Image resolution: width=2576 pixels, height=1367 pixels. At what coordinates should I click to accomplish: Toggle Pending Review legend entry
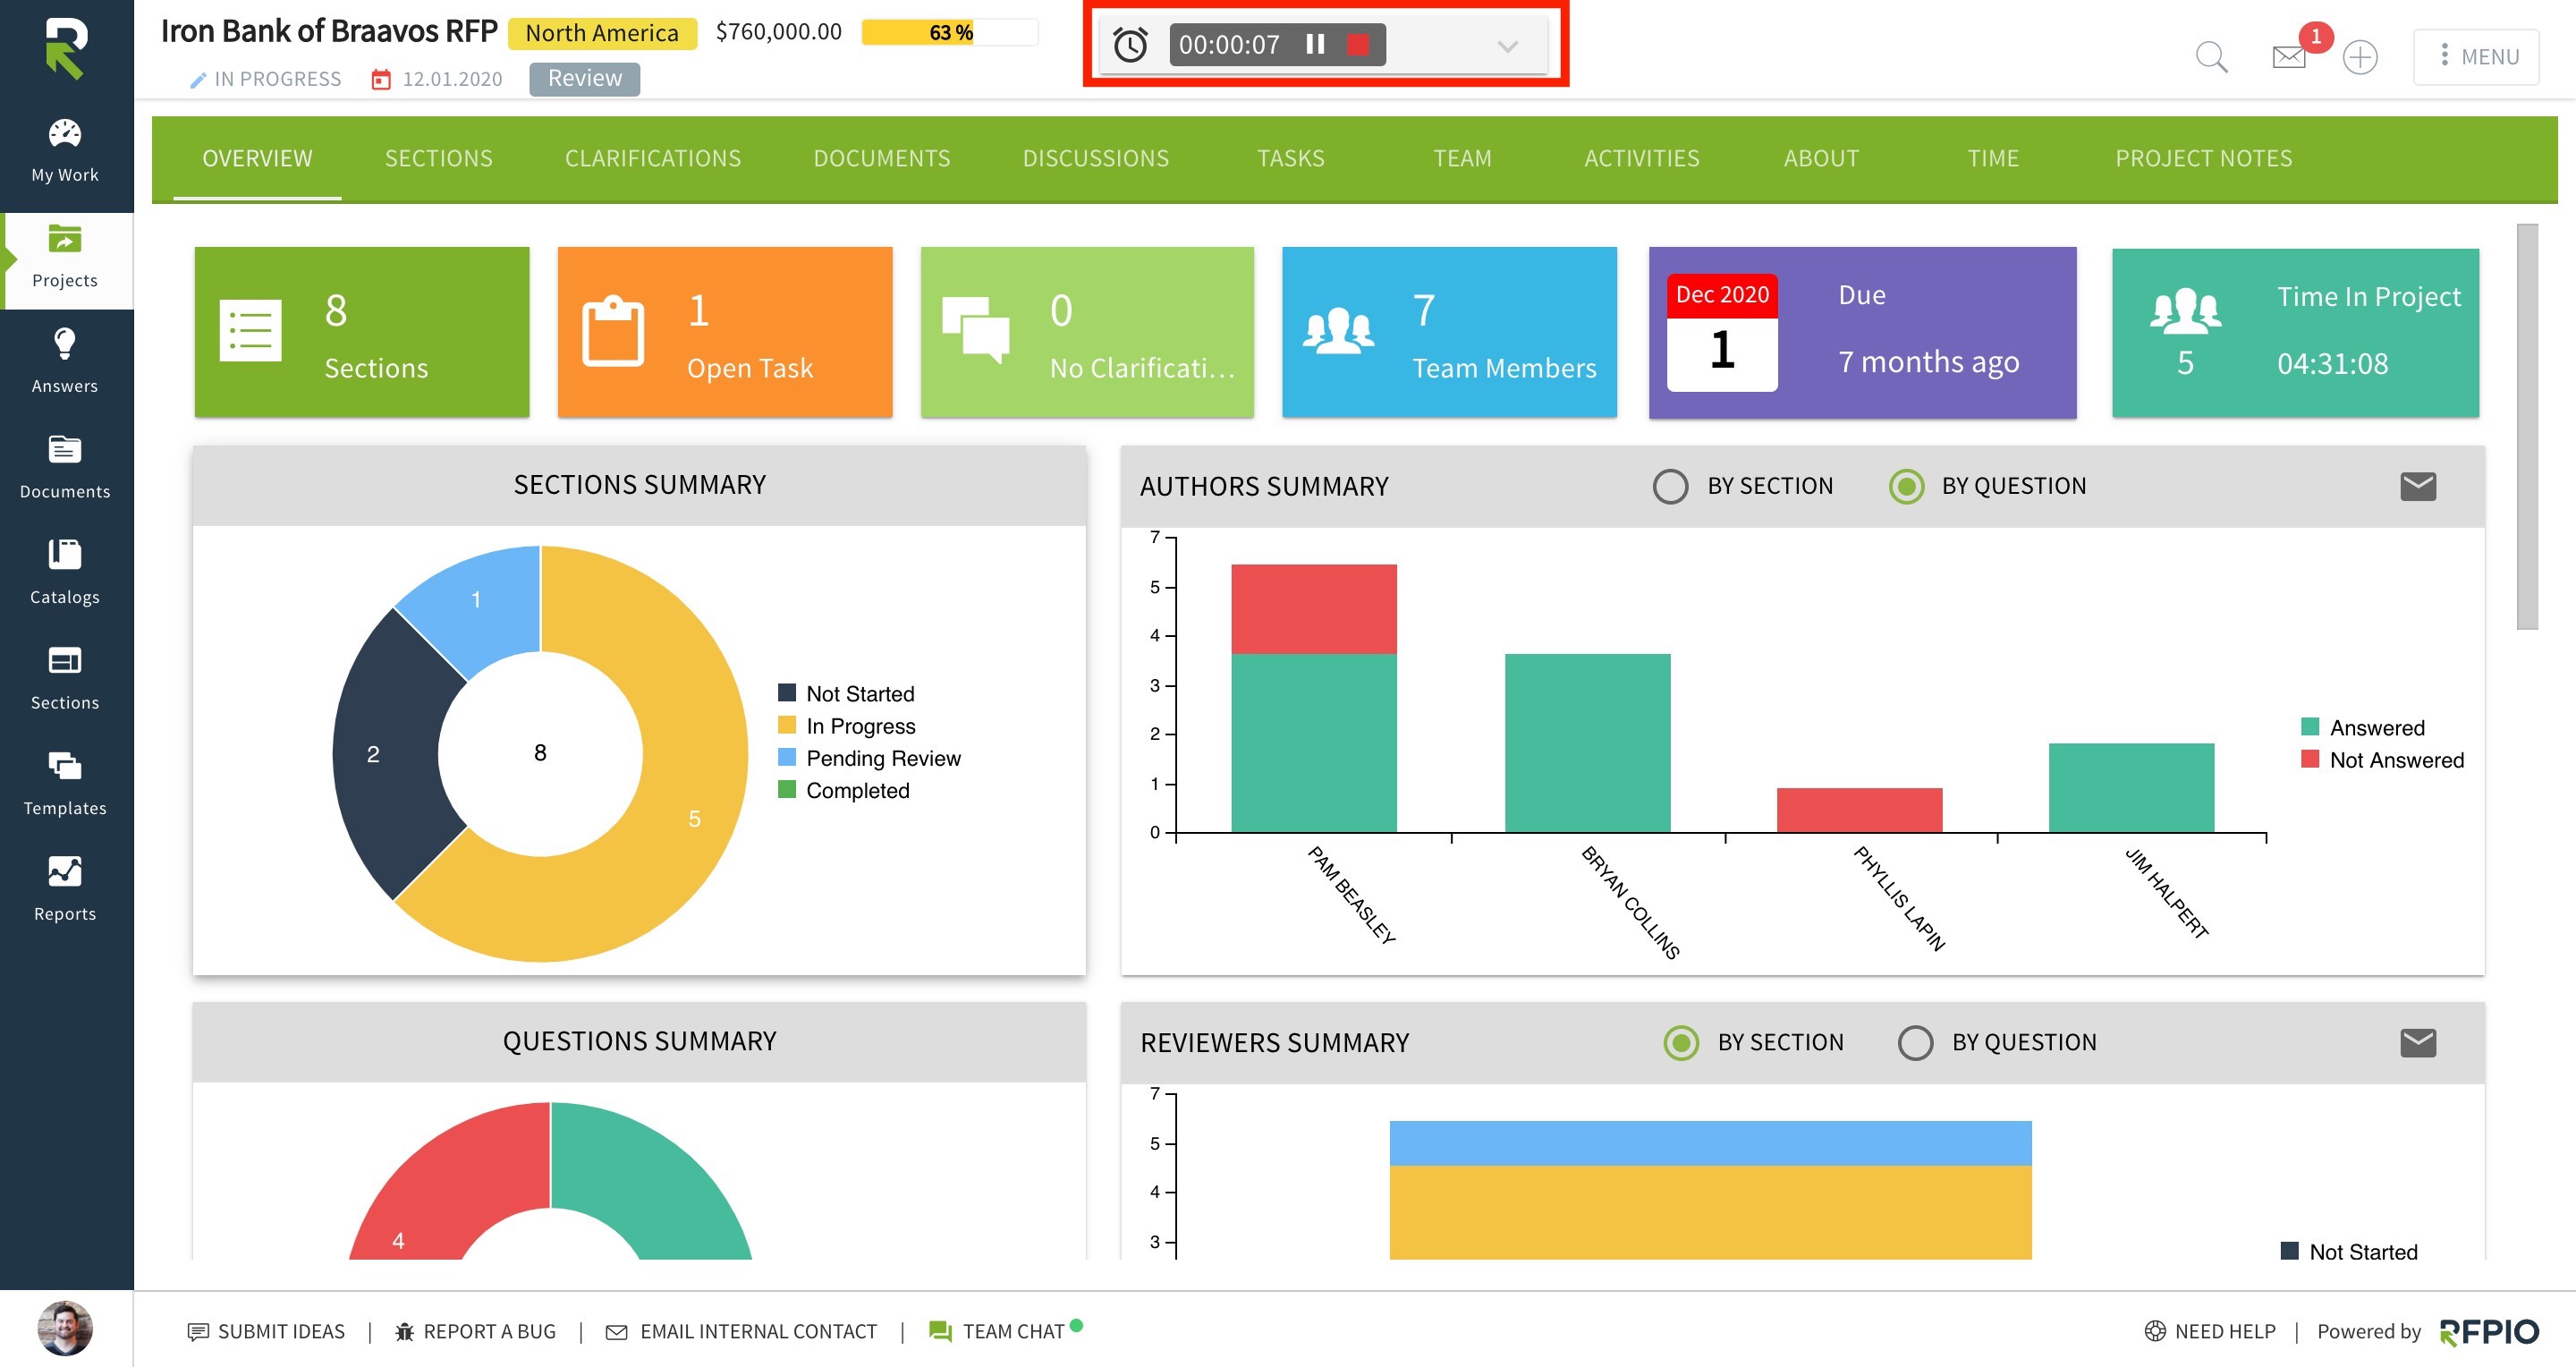pos(869,757)
